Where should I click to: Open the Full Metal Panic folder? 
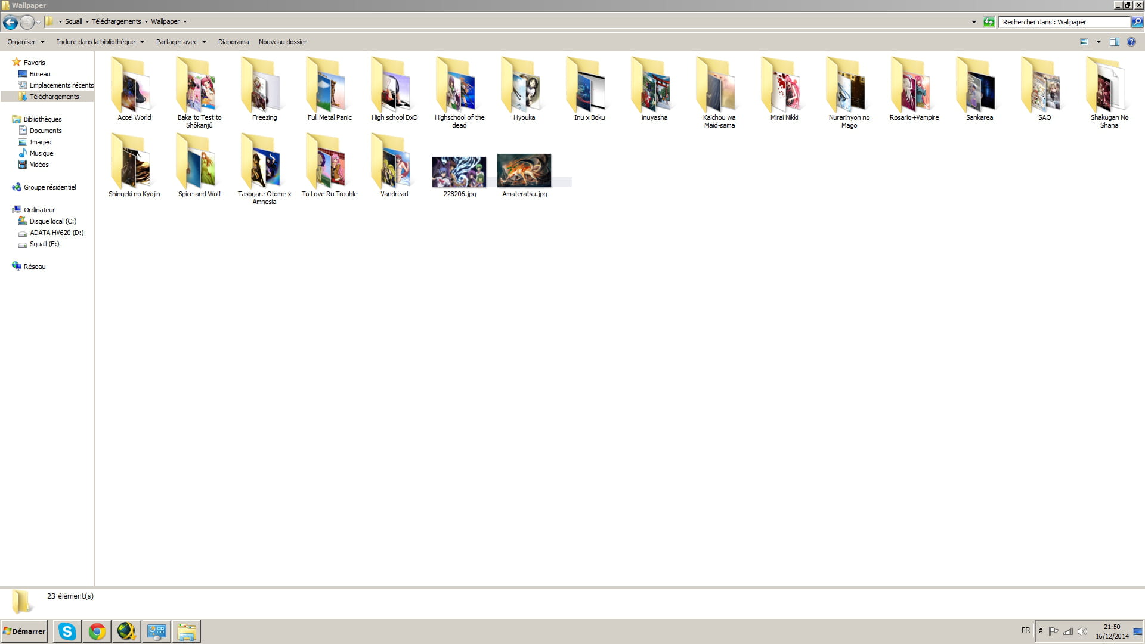329,89
